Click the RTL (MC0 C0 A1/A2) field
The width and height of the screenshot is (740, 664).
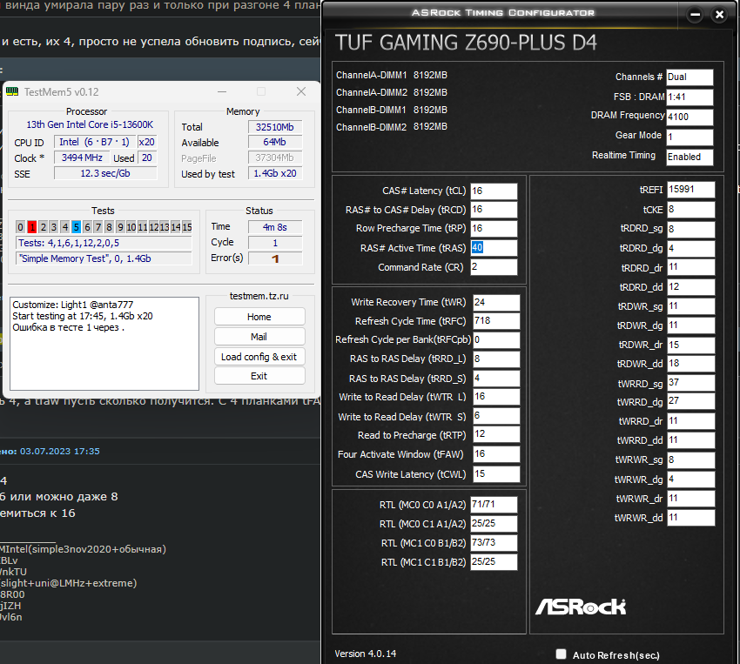[x=494, y=505]
